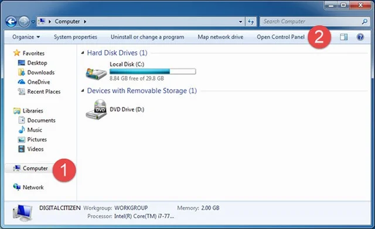The image size is (375, 229).
Task: Click the Documents library icon
Action: [x=22, y=120]
